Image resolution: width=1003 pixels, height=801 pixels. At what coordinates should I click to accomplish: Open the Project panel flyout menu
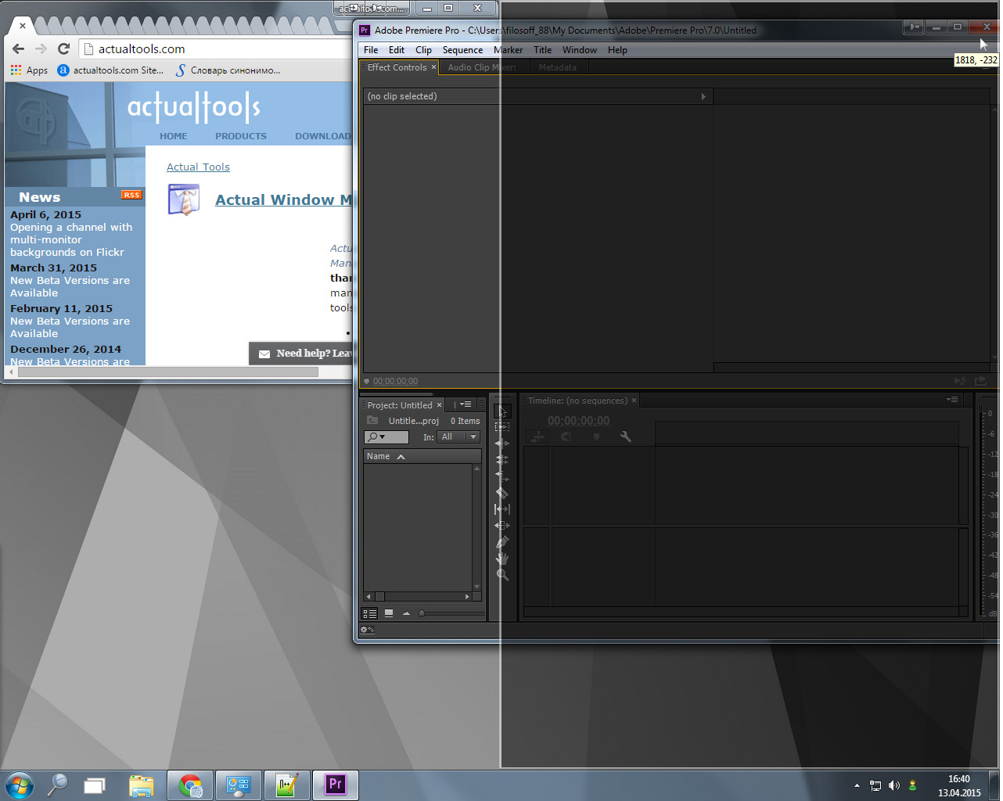click(466, 404)
